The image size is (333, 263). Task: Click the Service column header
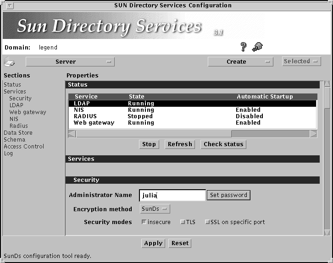[x=86, y=97]
